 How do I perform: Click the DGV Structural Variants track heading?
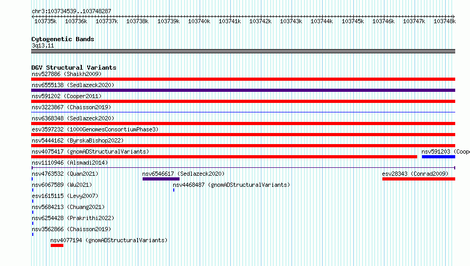pos(74,68)
